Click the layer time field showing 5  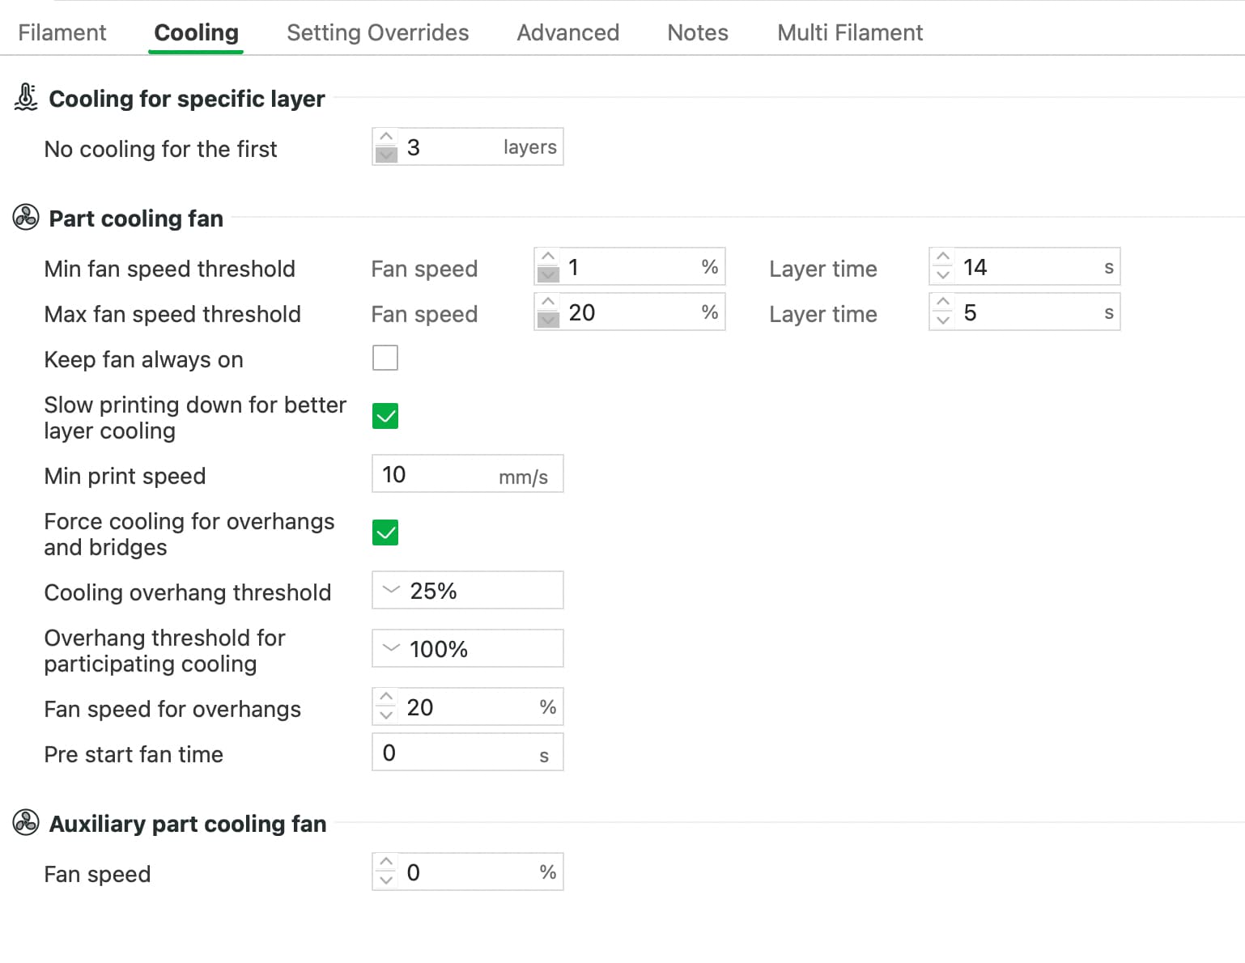1025,312
